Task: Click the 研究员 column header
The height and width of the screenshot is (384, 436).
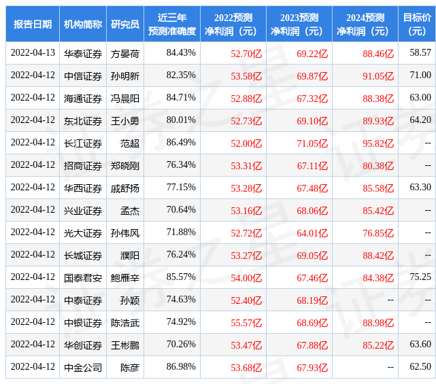Action: tap(125, 24)
